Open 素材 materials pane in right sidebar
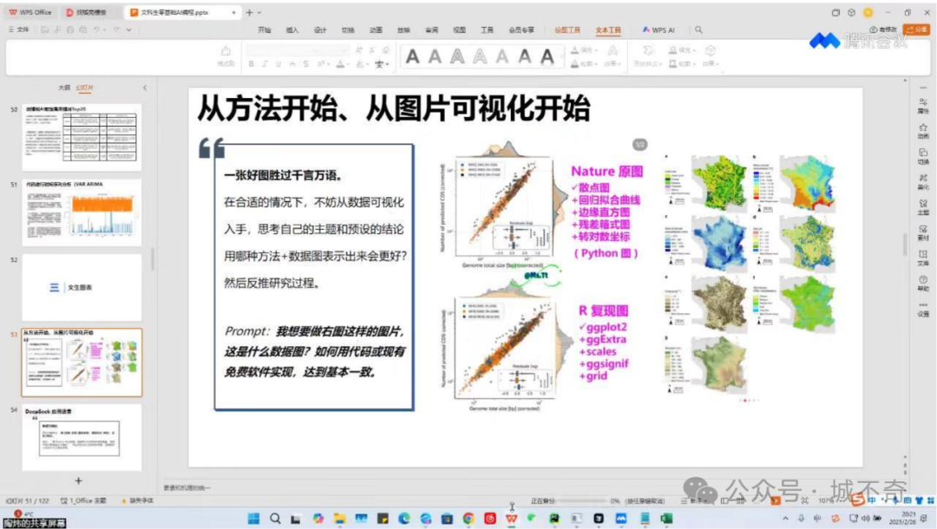Image resolution: width=937 pixels, height=529 pixels. click(x=923, y=233)
